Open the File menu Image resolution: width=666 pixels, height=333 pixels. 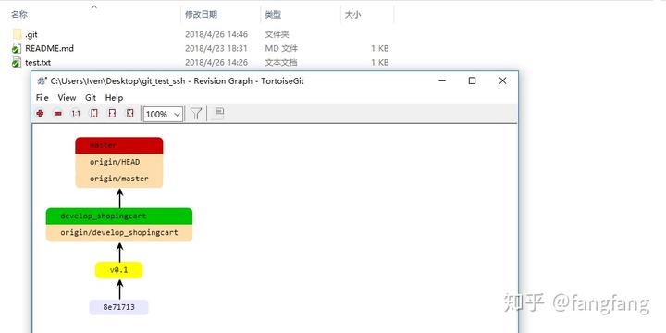42,98
